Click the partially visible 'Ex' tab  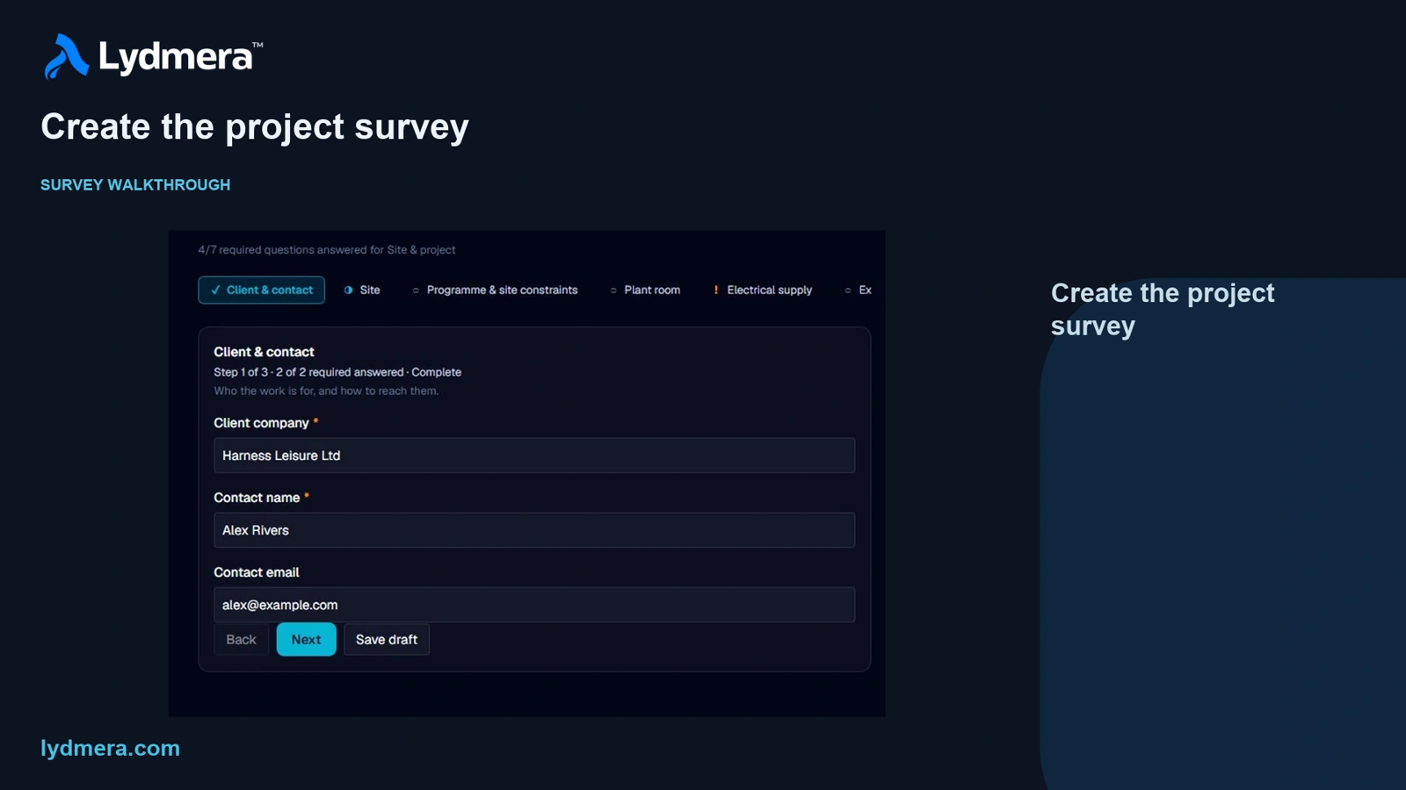pos(858,290)
